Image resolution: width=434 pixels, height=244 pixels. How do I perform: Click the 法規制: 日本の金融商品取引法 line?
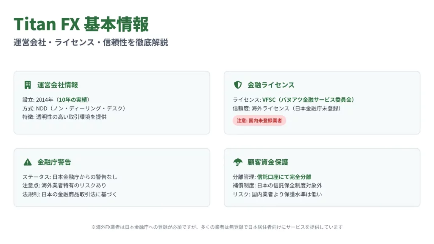point(70,194)
